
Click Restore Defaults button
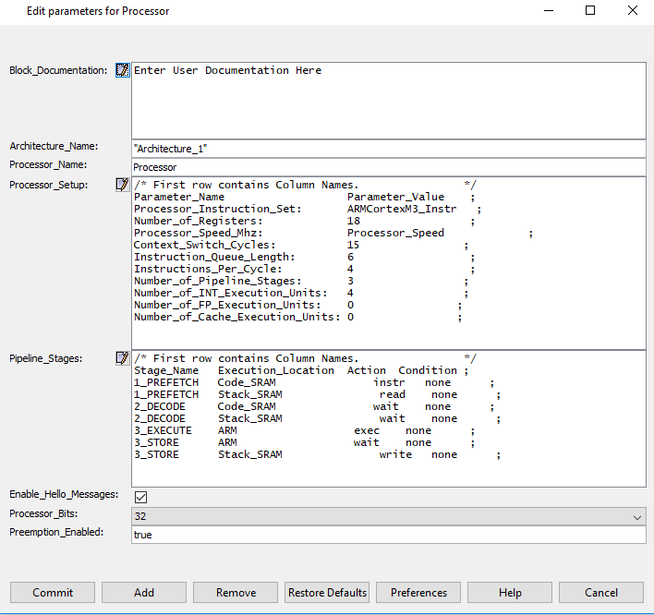coord(327,593)
